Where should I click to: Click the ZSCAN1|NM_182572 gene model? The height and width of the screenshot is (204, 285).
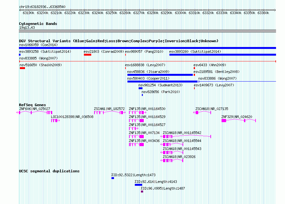(x=110, y=113)
